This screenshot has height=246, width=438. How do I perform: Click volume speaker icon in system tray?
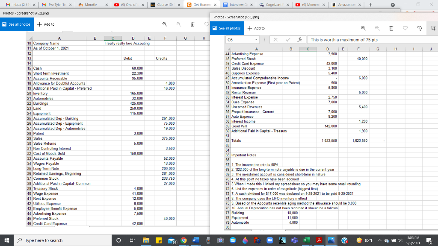click(400, 240)
